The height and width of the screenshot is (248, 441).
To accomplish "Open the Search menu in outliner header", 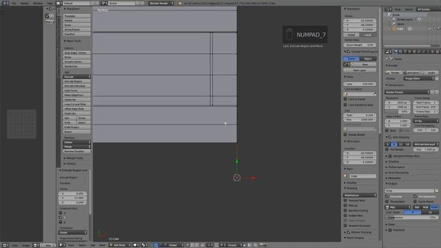I will click(409, 9).
